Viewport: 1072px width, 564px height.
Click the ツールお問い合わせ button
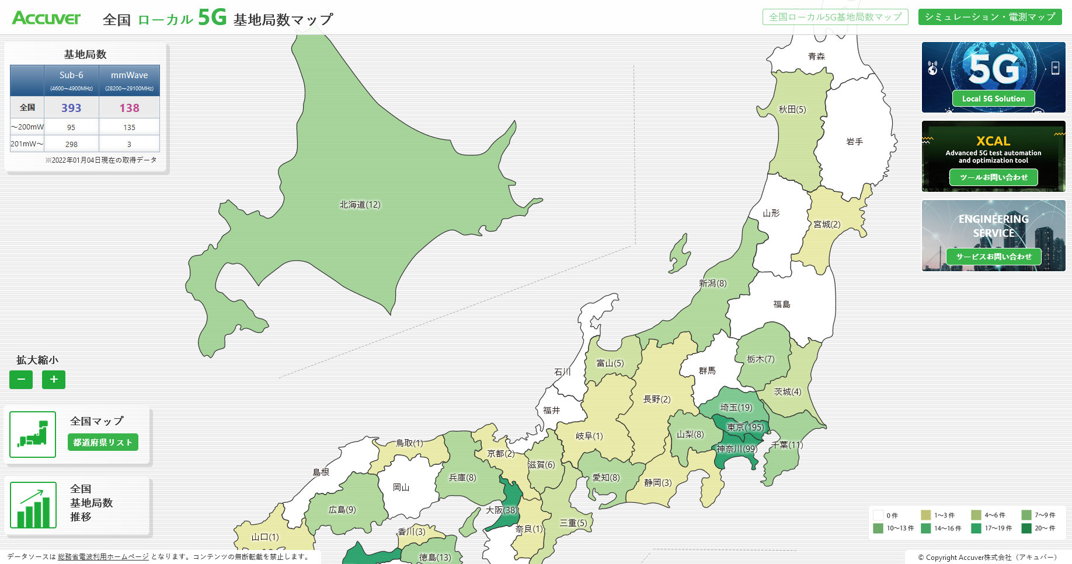pyautogui.click(x=994, y=177)
